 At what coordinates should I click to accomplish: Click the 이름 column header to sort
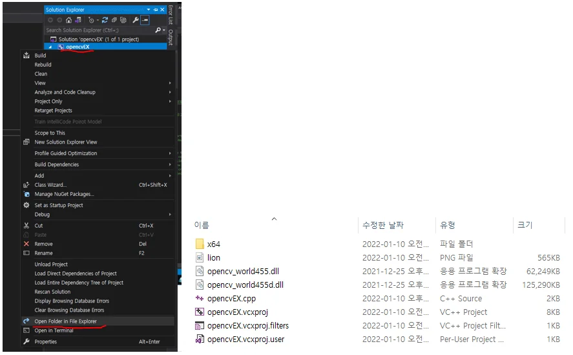(202, 225)
